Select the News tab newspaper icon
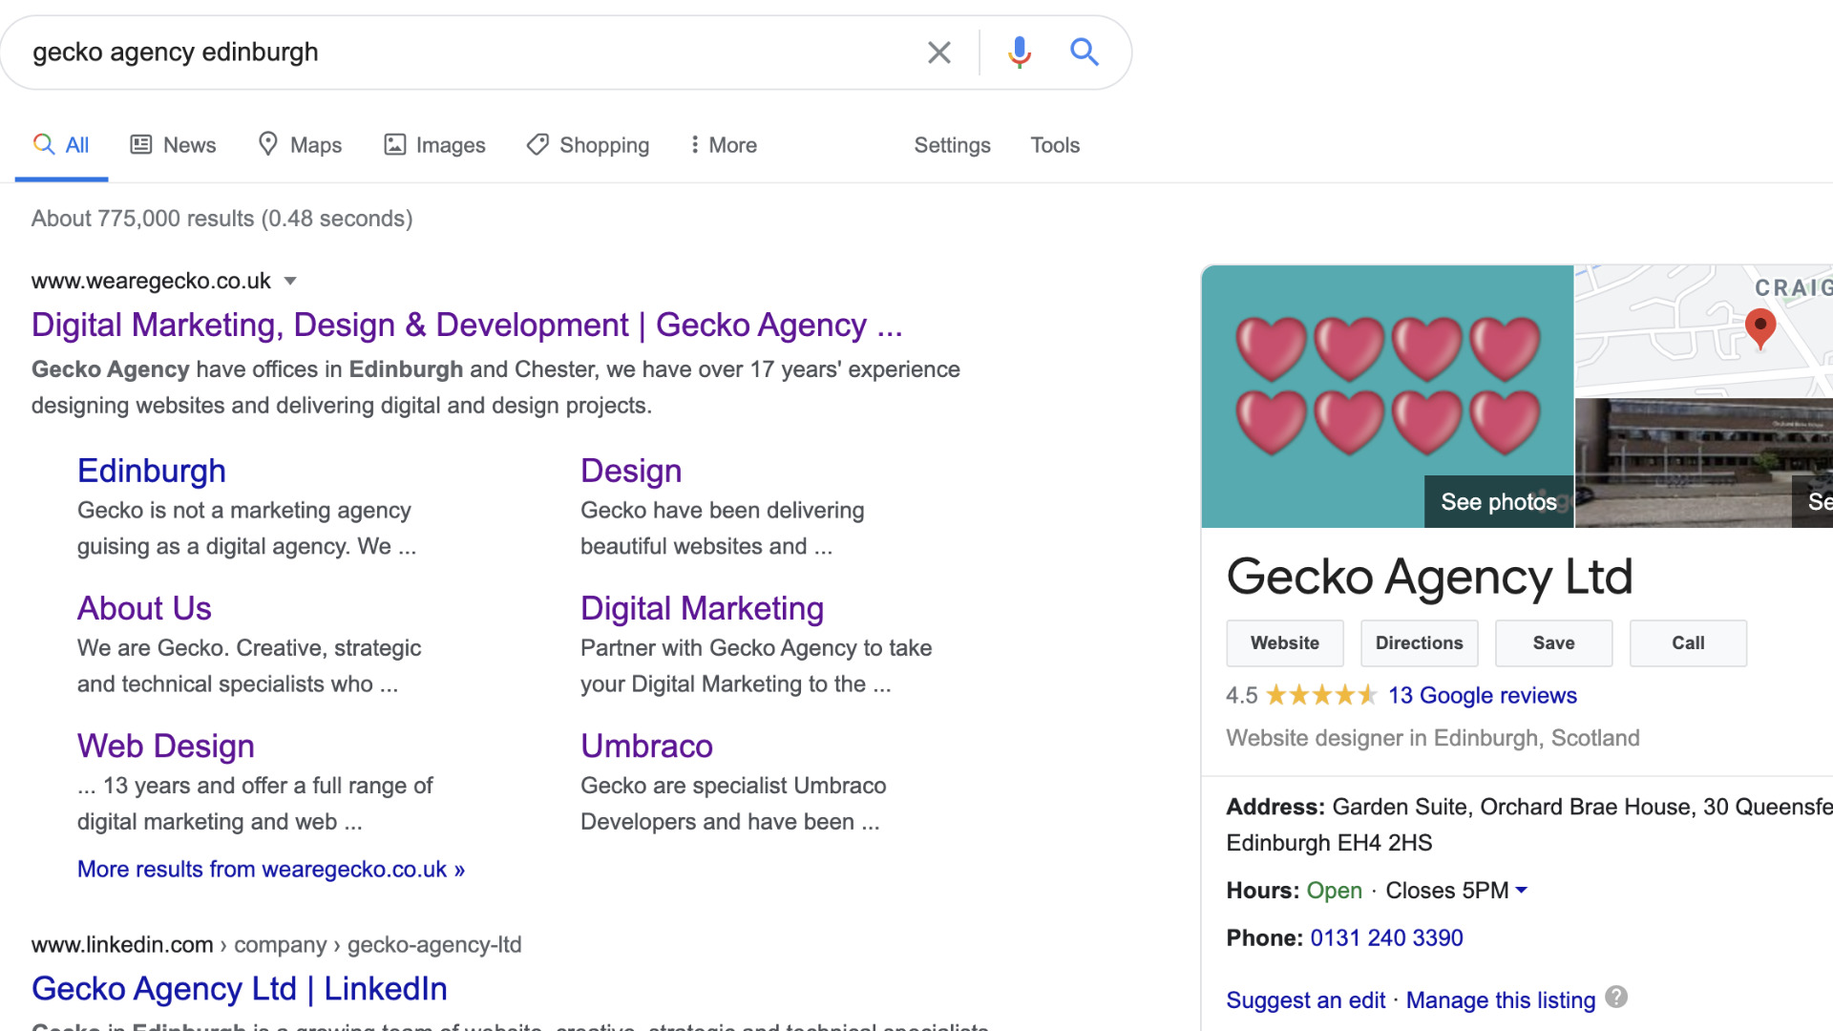The height and width of the screenshot is (1031, 1833). coord(141,144)
